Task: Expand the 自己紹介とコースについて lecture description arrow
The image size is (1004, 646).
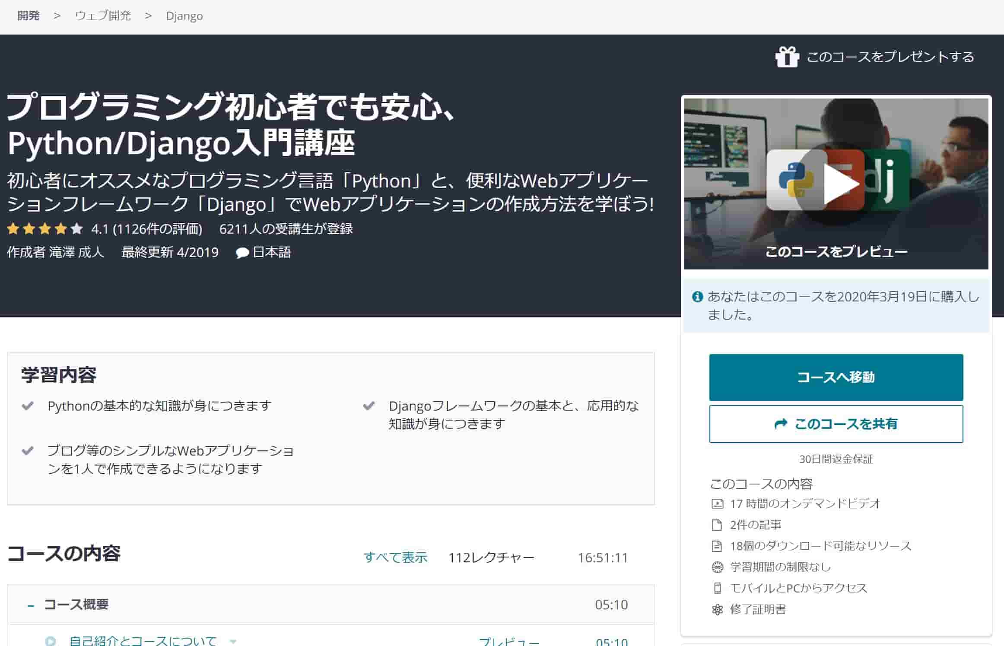Action: [x=233, y=641]
